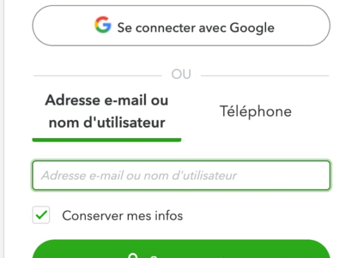Click the empty right side of email field

pyautogui.click(x=282, y=175)
